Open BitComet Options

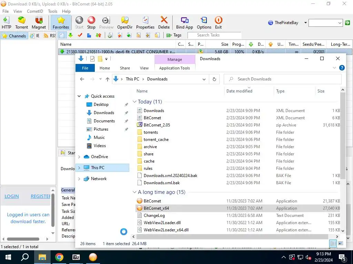tap(204, 23)
